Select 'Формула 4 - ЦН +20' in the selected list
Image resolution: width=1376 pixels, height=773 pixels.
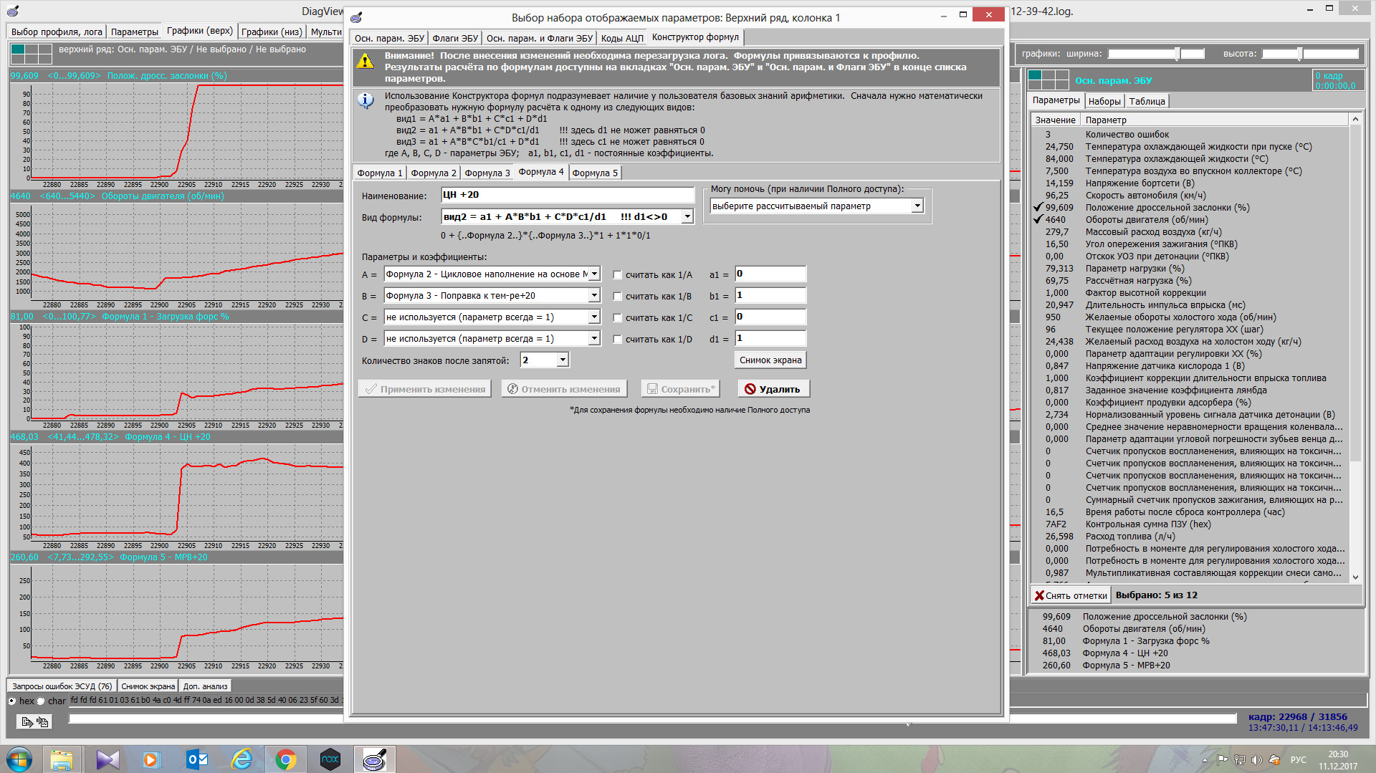(1125, 653)
